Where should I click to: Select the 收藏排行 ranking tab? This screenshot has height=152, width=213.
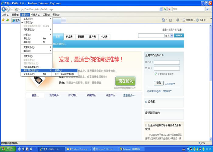click(x=92, y=95)
